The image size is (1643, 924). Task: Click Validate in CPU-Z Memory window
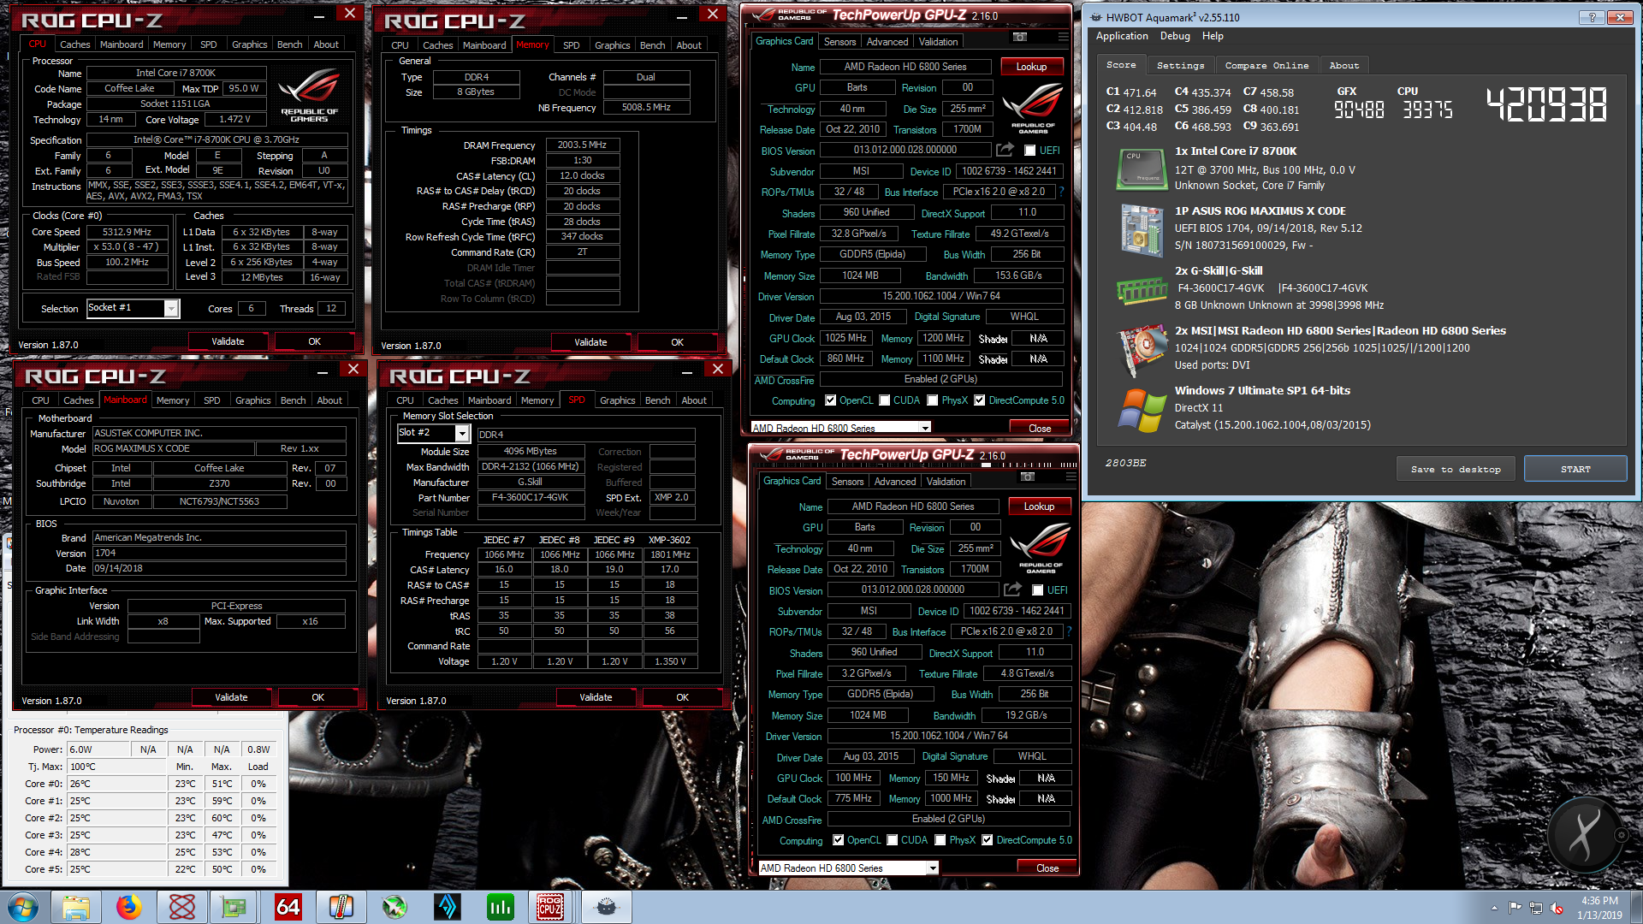coord(590,342)
